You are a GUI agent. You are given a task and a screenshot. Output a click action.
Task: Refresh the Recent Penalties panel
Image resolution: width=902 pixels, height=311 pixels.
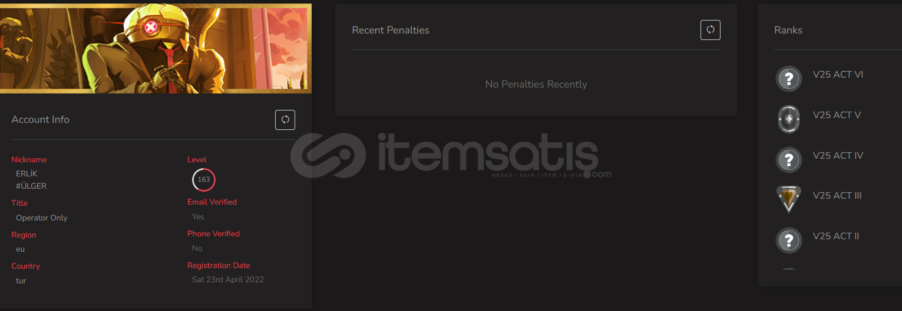click(x=711, y=30)
